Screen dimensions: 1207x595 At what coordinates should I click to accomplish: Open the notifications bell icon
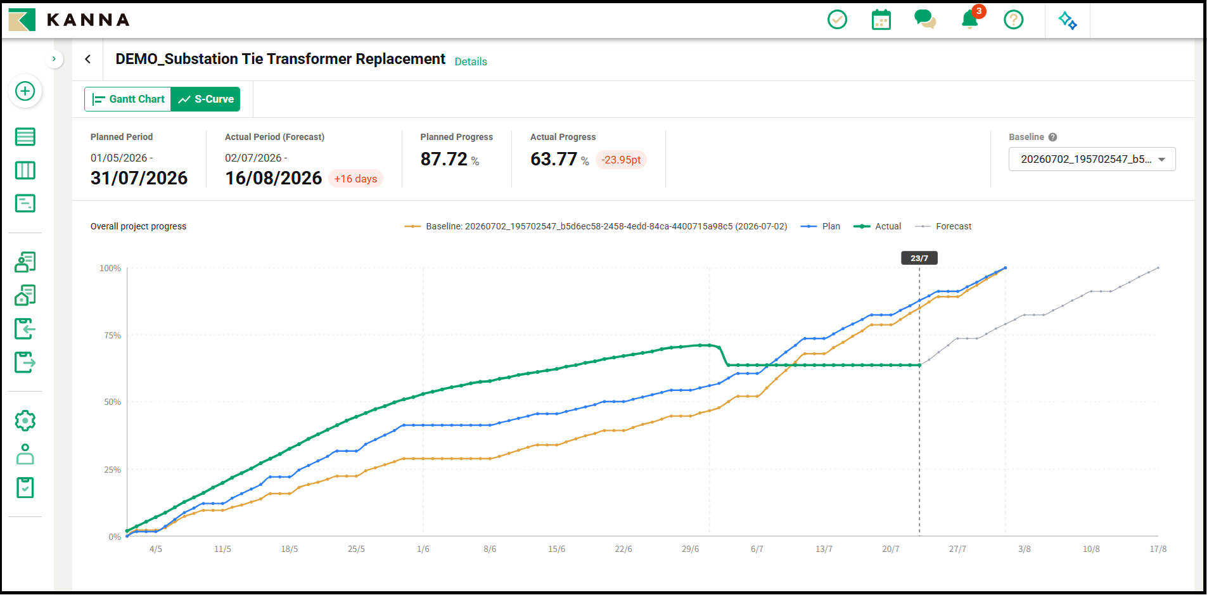click(x=970, y=19)
